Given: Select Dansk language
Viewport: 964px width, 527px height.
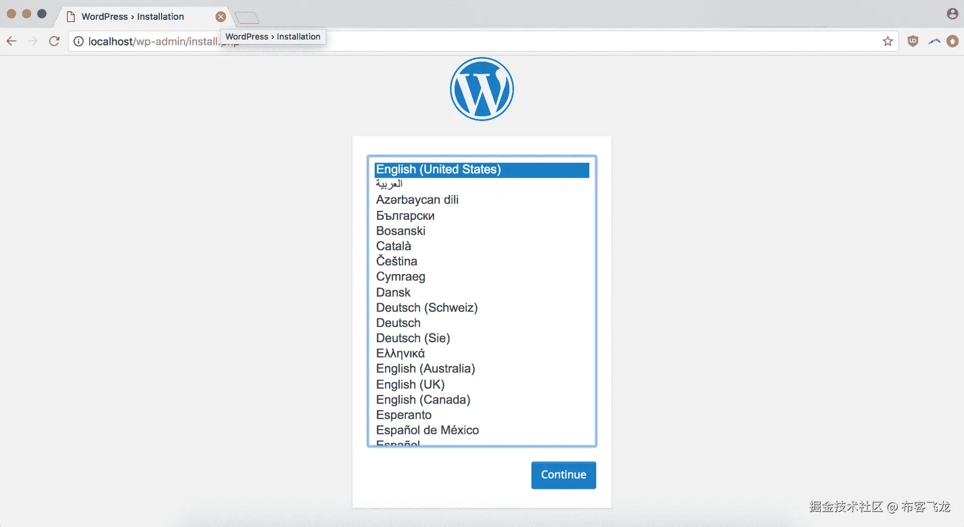Looking at the screenshot, I should [x=482, y=292].
